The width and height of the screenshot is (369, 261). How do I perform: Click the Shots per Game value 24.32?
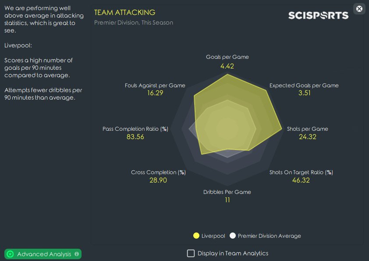coord(308,136)
